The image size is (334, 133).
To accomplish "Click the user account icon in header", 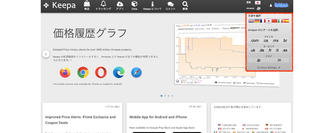I will click(x=271, y=6).
